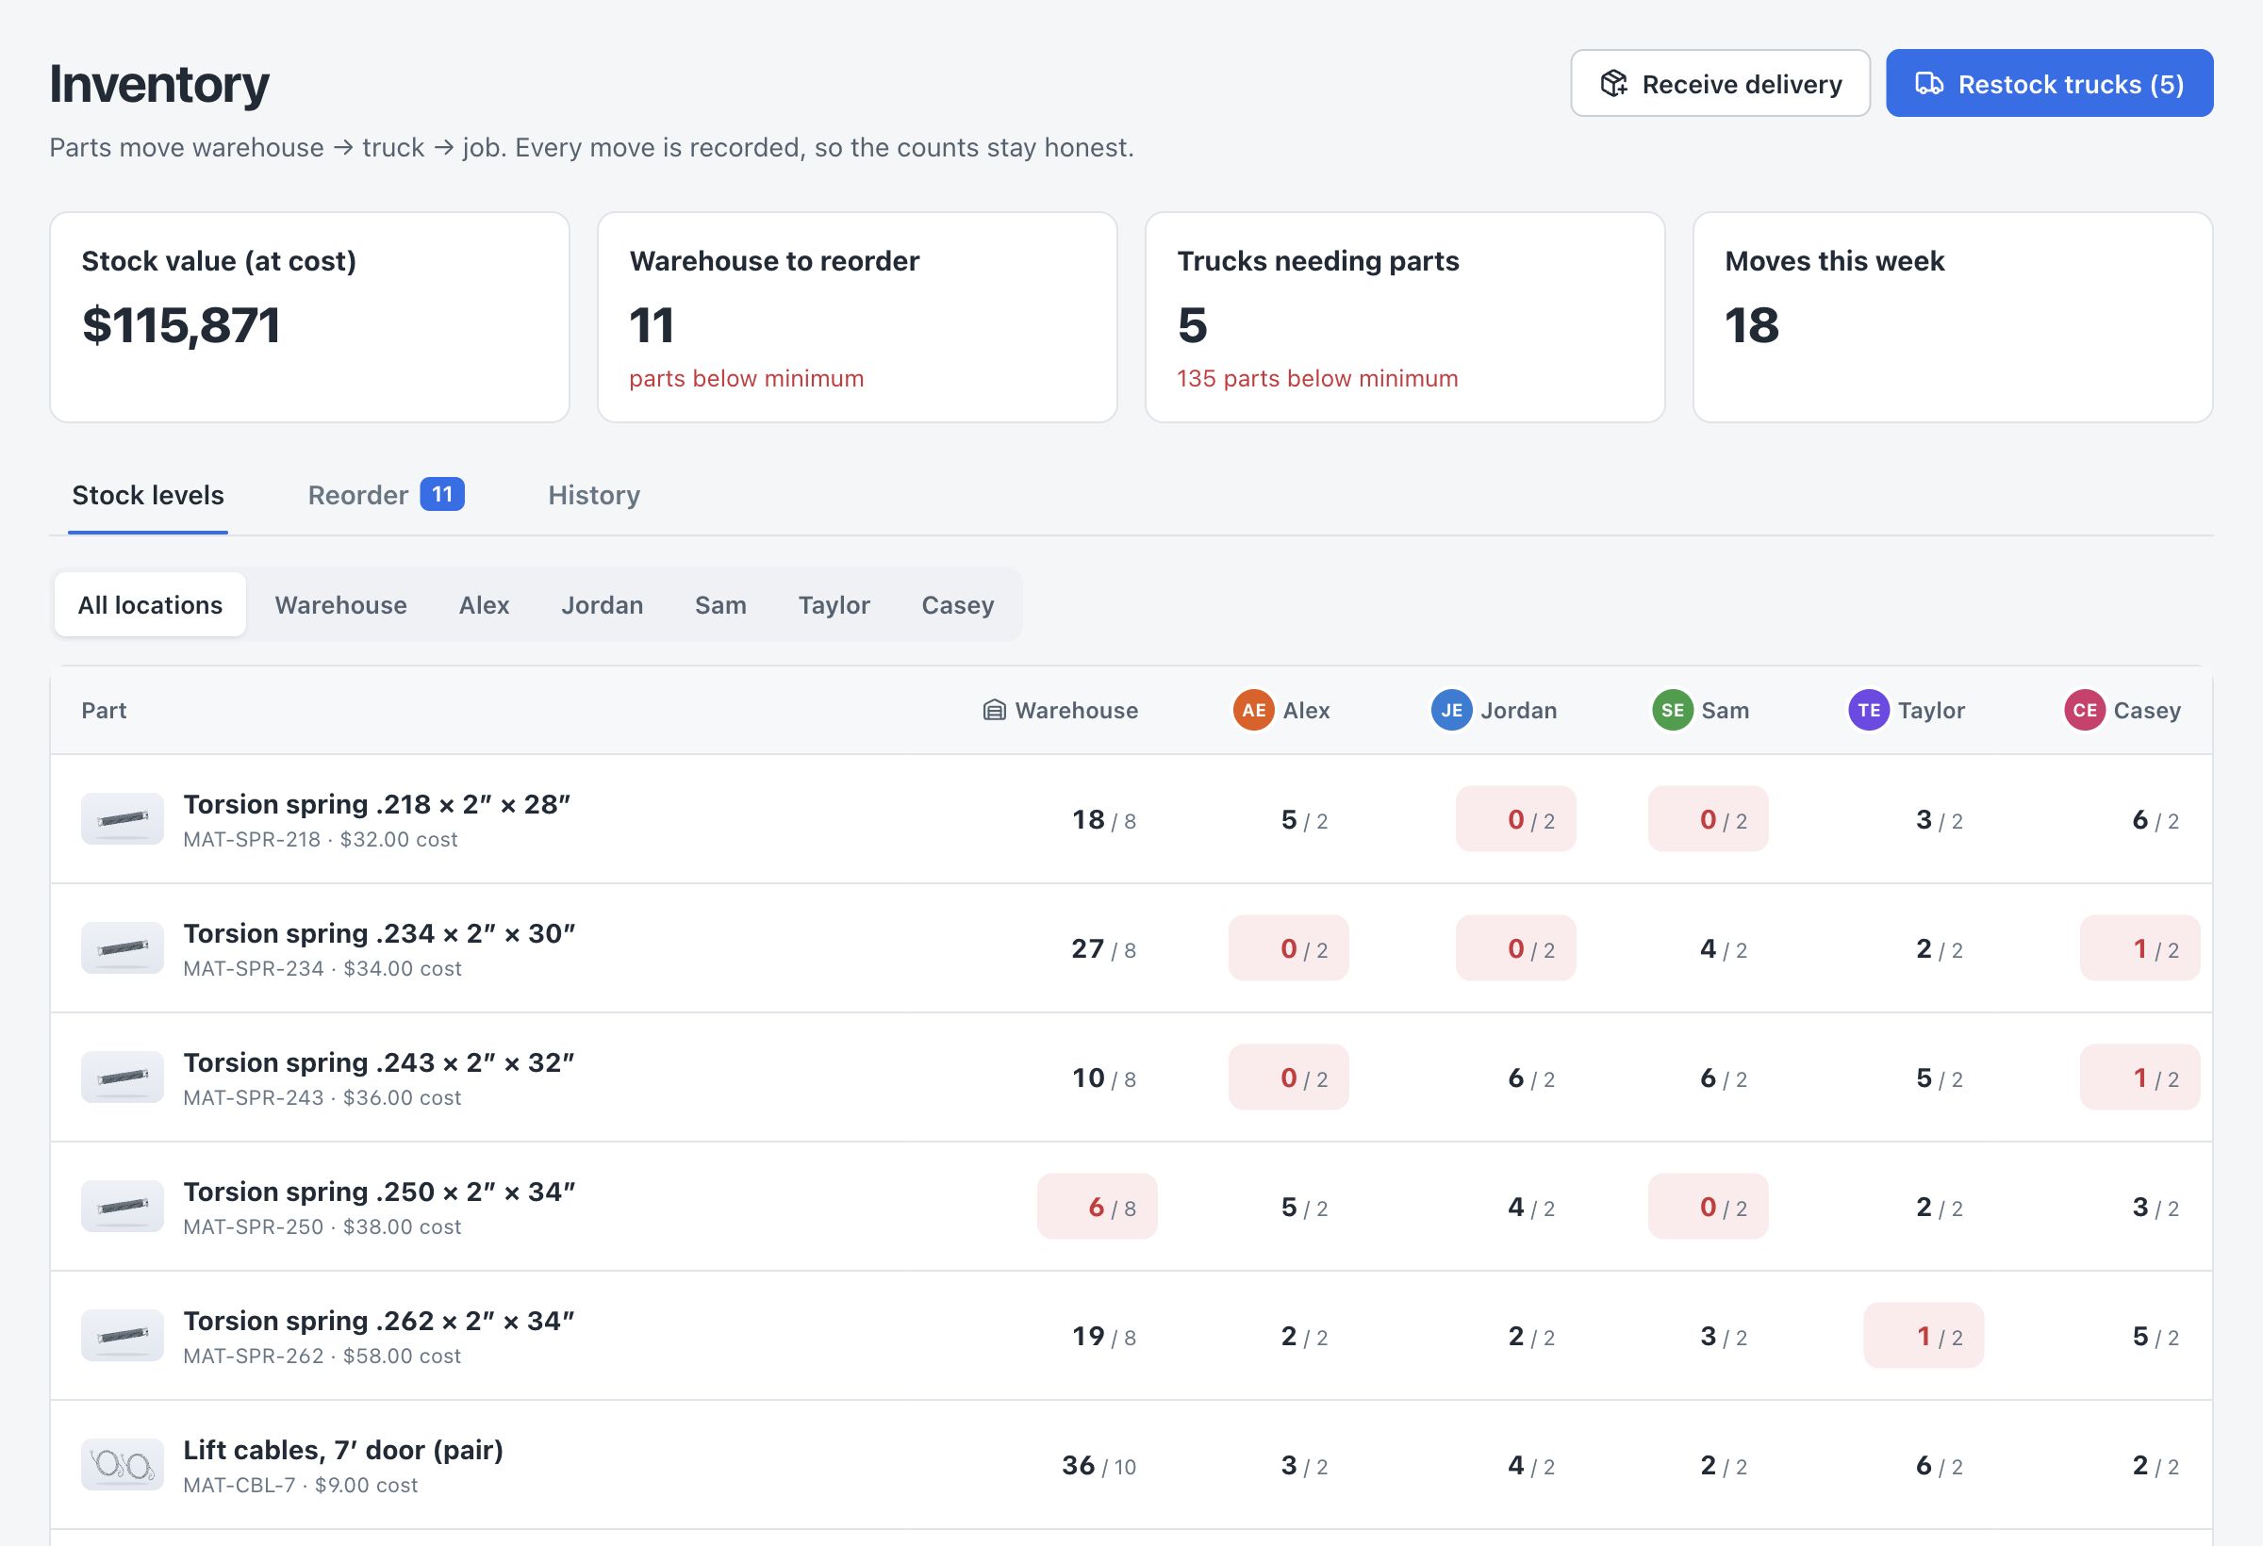
Task: Click the Trucks needing parts card
Action: pyautogui.click(x=1405, y=318)
